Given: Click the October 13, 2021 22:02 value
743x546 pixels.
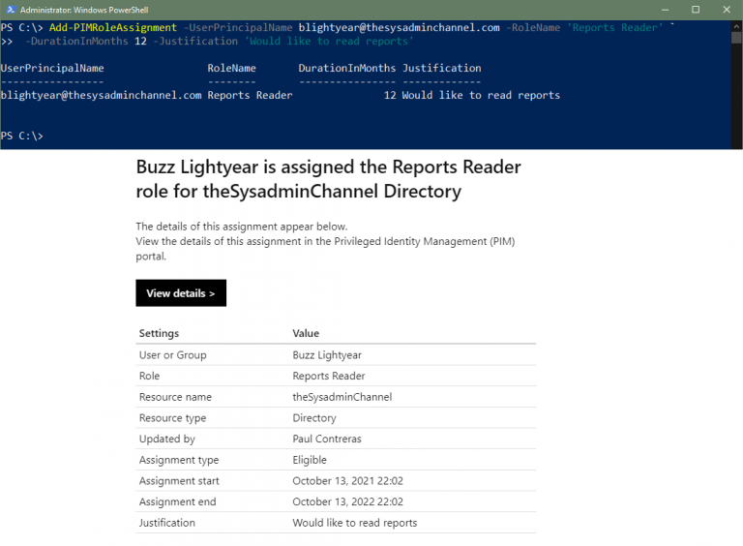Looking at the screenshot, I should [348, 481].
